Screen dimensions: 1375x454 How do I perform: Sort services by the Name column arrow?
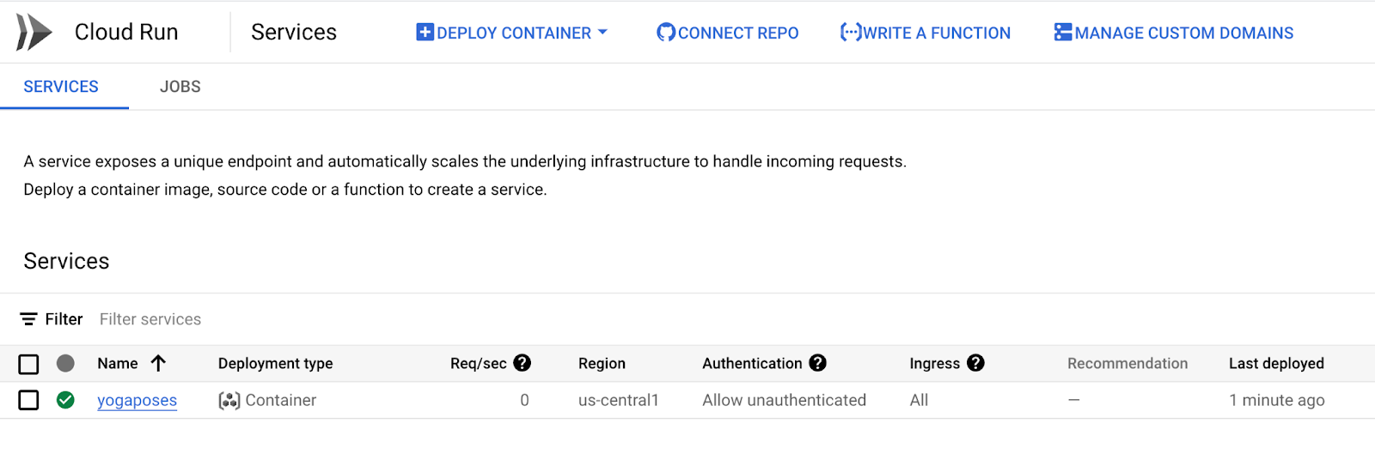158,363
